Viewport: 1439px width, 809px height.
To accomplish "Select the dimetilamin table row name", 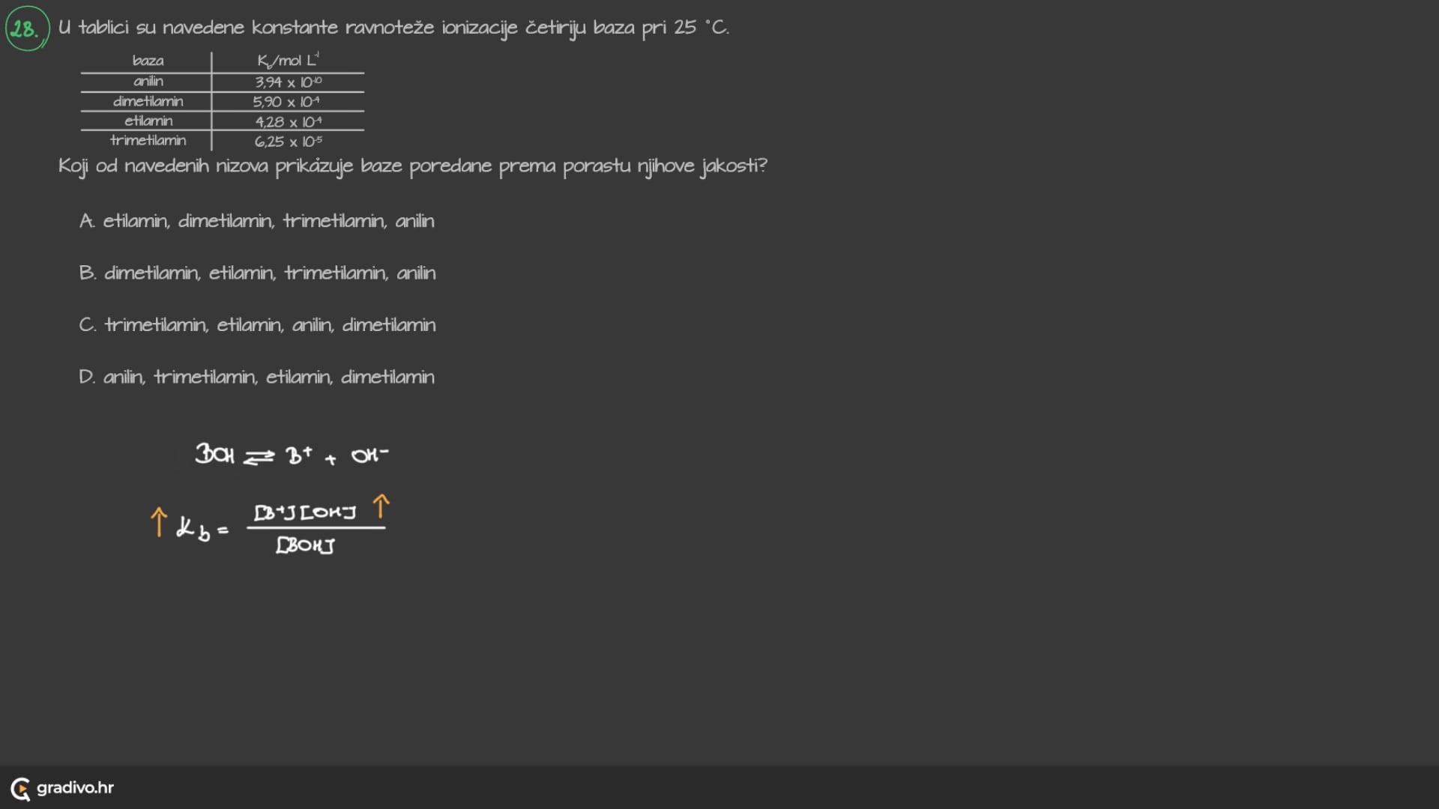I will [x=148, y=101].
